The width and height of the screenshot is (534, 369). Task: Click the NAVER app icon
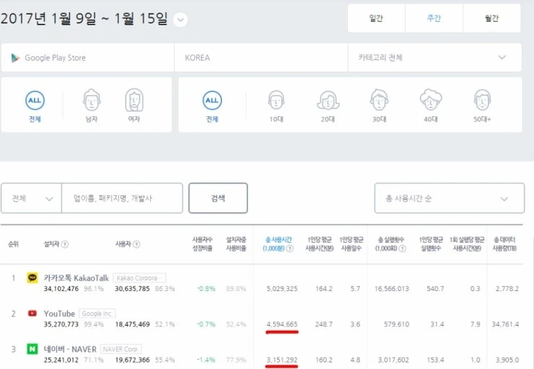pyautogui.click(x=32, y=349)
